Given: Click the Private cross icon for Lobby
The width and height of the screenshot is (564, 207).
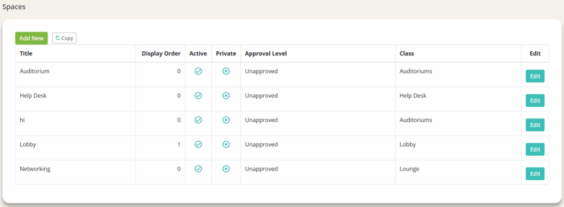Looking at the screenshot, I should tap(226, 144).
